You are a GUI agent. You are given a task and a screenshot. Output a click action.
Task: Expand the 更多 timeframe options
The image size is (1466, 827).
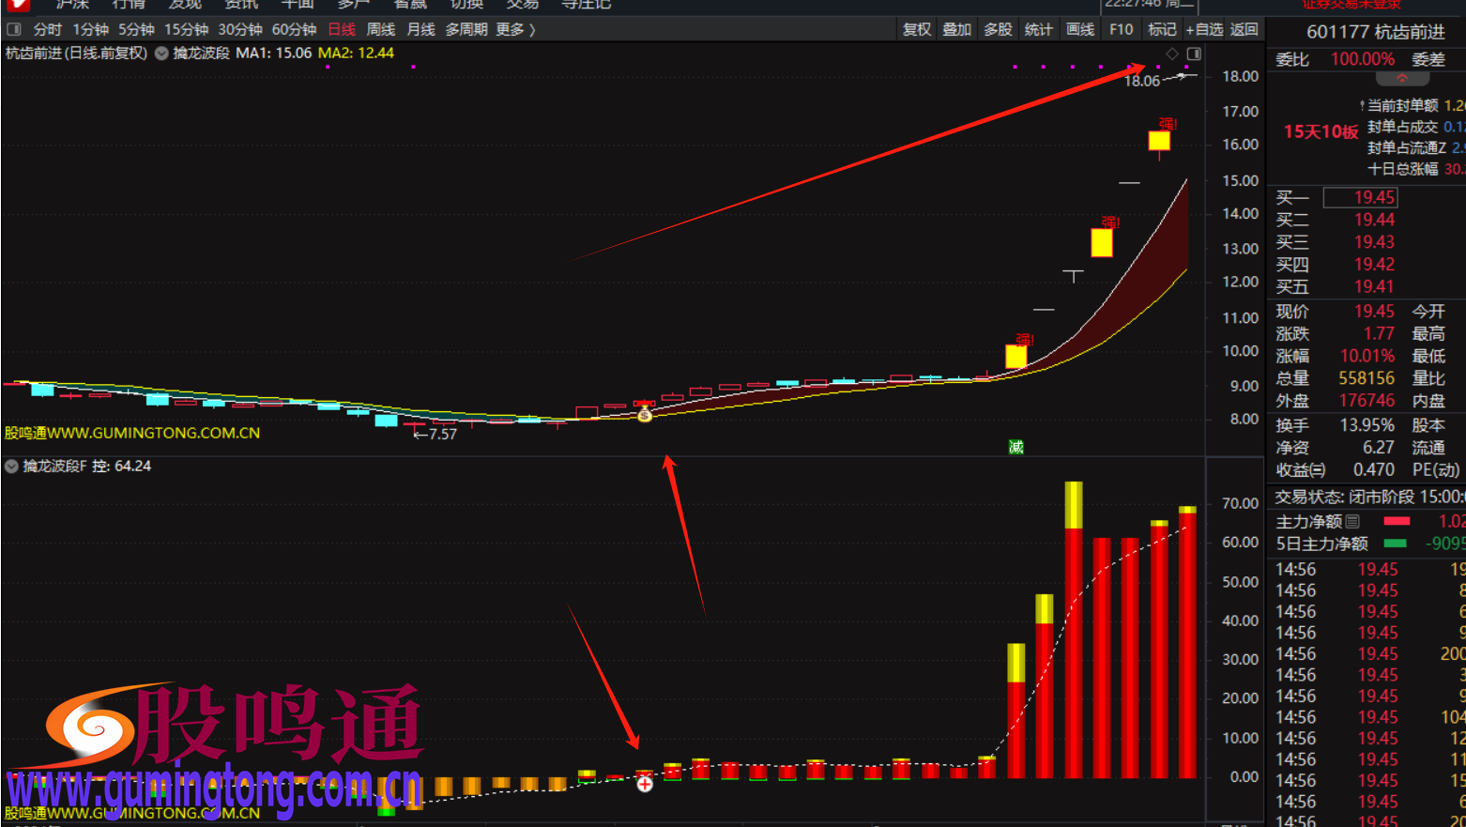pyautogui.click(x=515, y=29)
